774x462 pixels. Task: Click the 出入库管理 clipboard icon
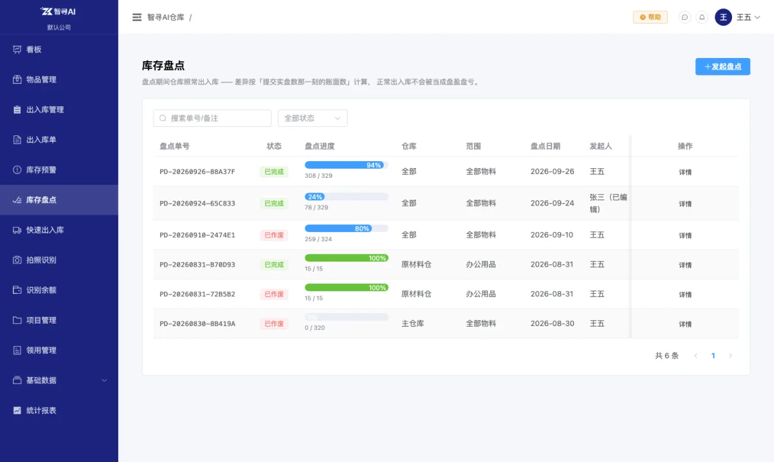(17, 110)
